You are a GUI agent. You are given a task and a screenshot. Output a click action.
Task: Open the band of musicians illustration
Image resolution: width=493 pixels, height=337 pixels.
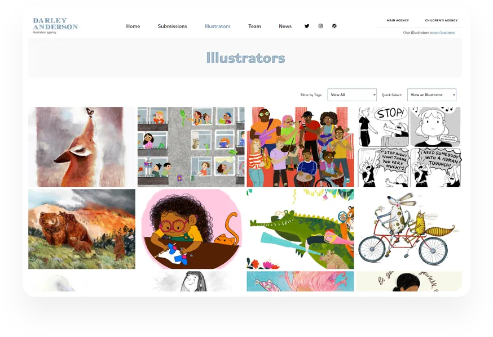coord(300,147)
